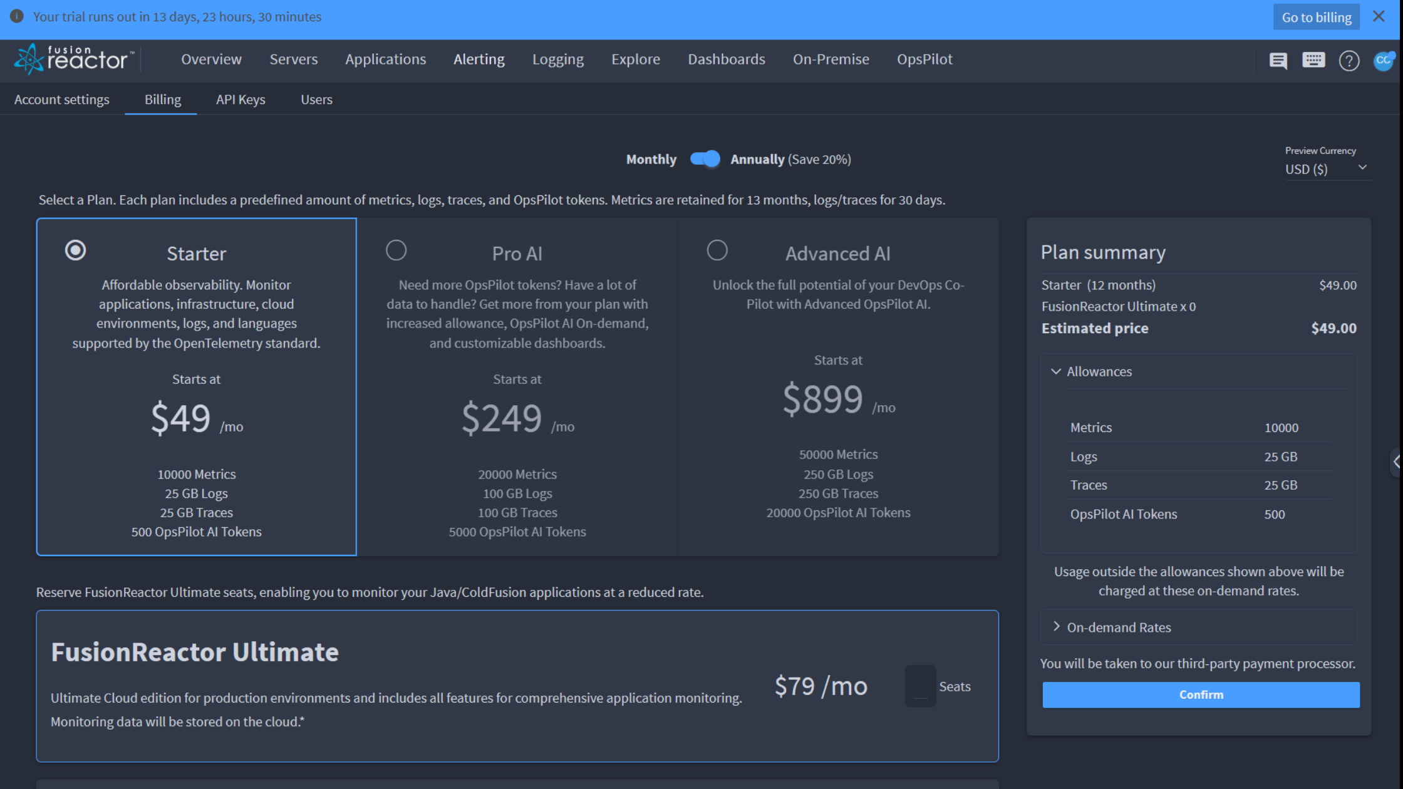Open the keyboard shortcuts icon

pyautogui.click(x=1313, y=60)
